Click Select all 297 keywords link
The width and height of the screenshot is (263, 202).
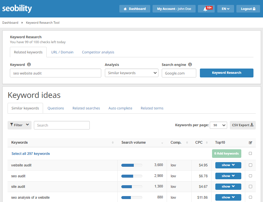click(x=31, y=154)
